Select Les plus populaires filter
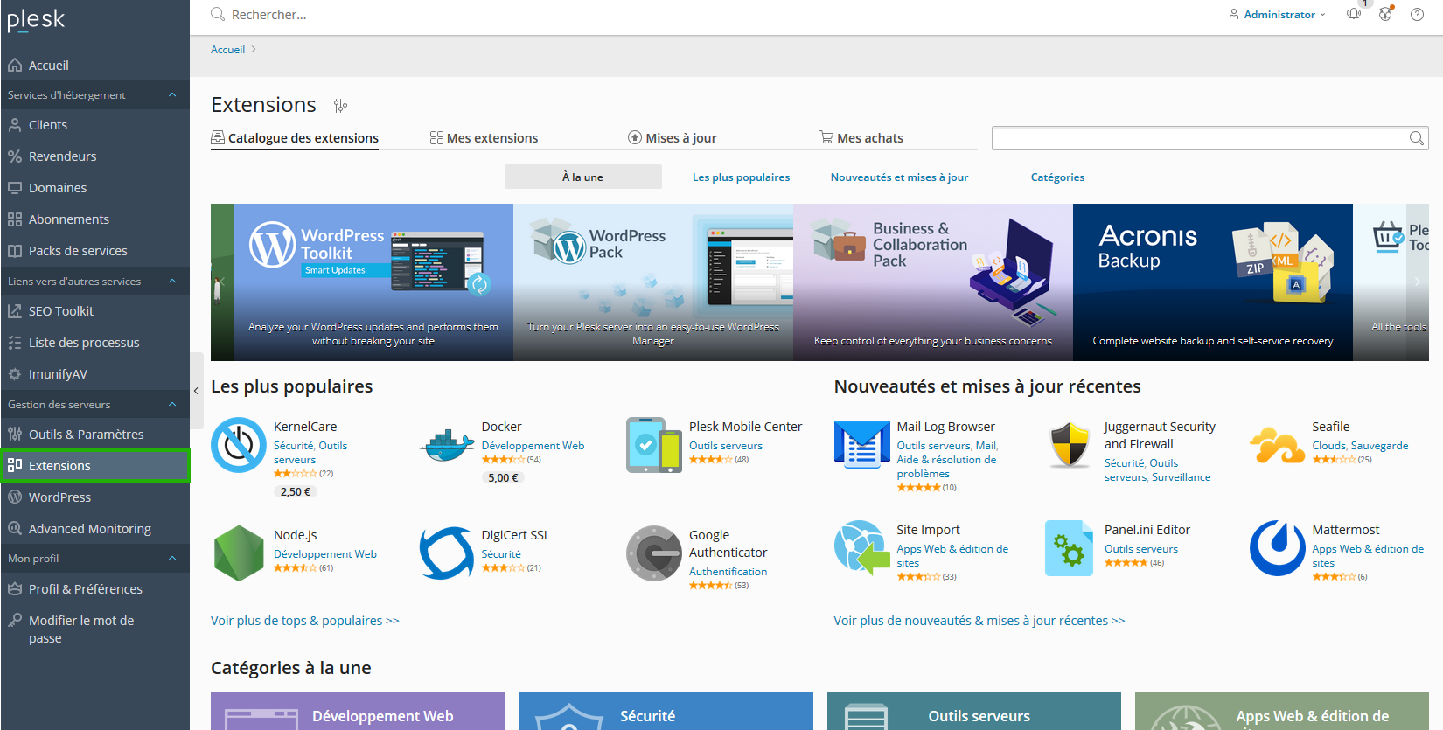The height and width of the screenshot is (730, 1443). [741, 177]
